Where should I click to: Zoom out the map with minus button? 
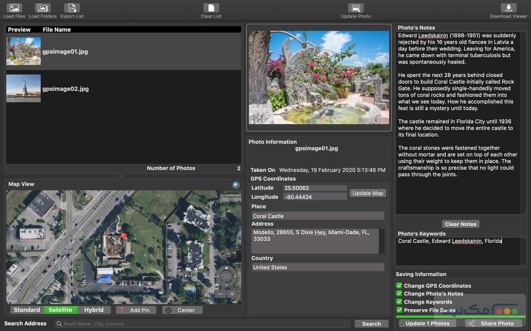(x=220, y=294)
